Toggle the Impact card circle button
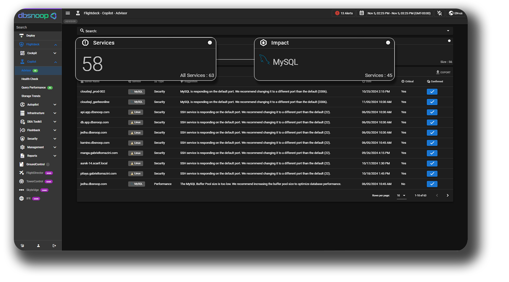Screen dimensions: 509x282 pyautogui.click(x=388, y=43)
